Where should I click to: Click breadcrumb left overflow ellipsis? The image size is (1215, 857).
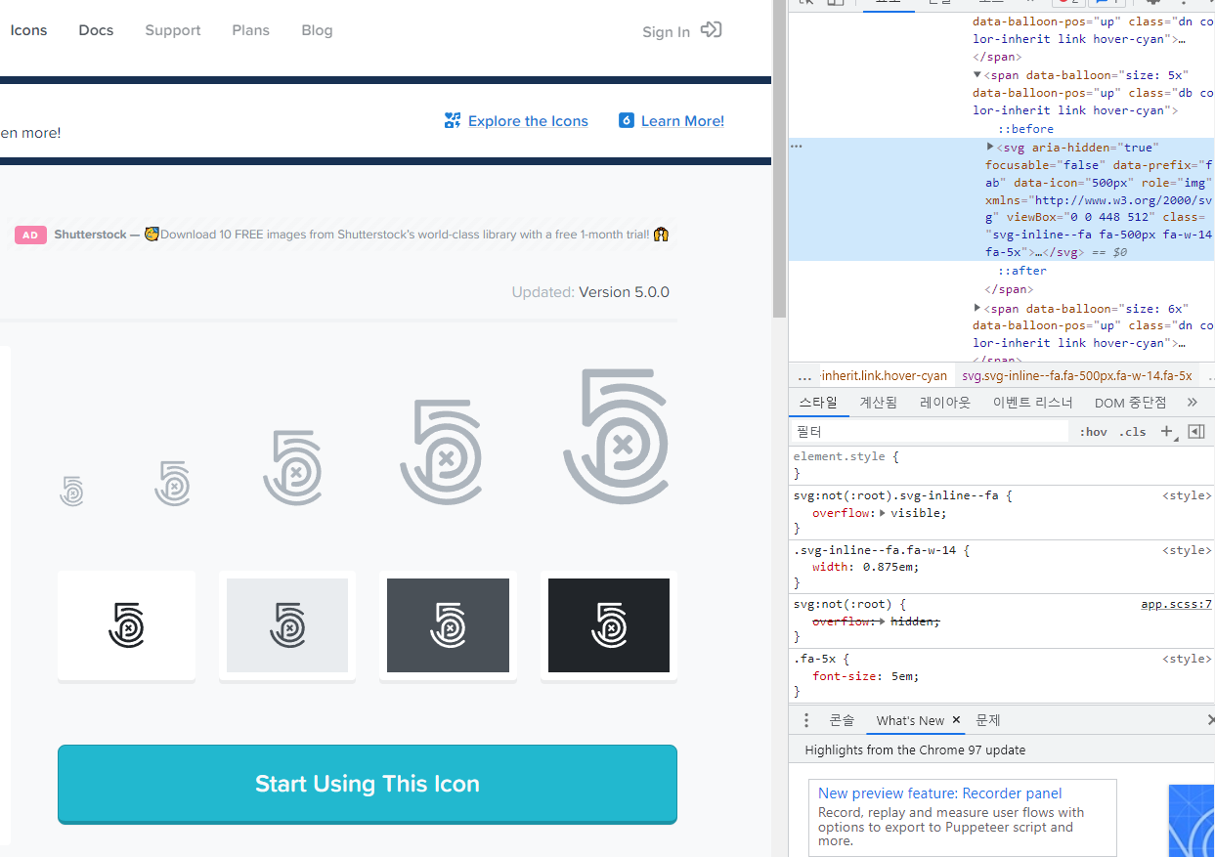pos(803,376)
